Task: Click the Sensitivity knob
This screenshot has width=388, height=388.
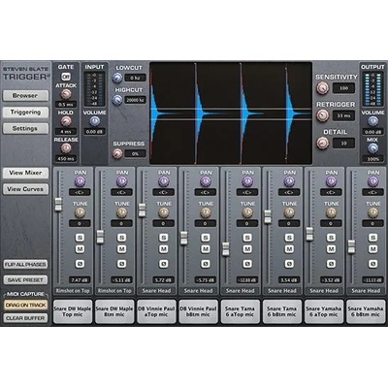Action: 322,87
